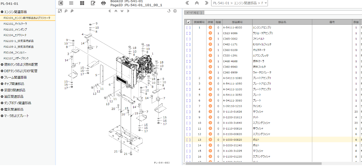Expand the フレーム関連部品 category

tap(2, 77)
